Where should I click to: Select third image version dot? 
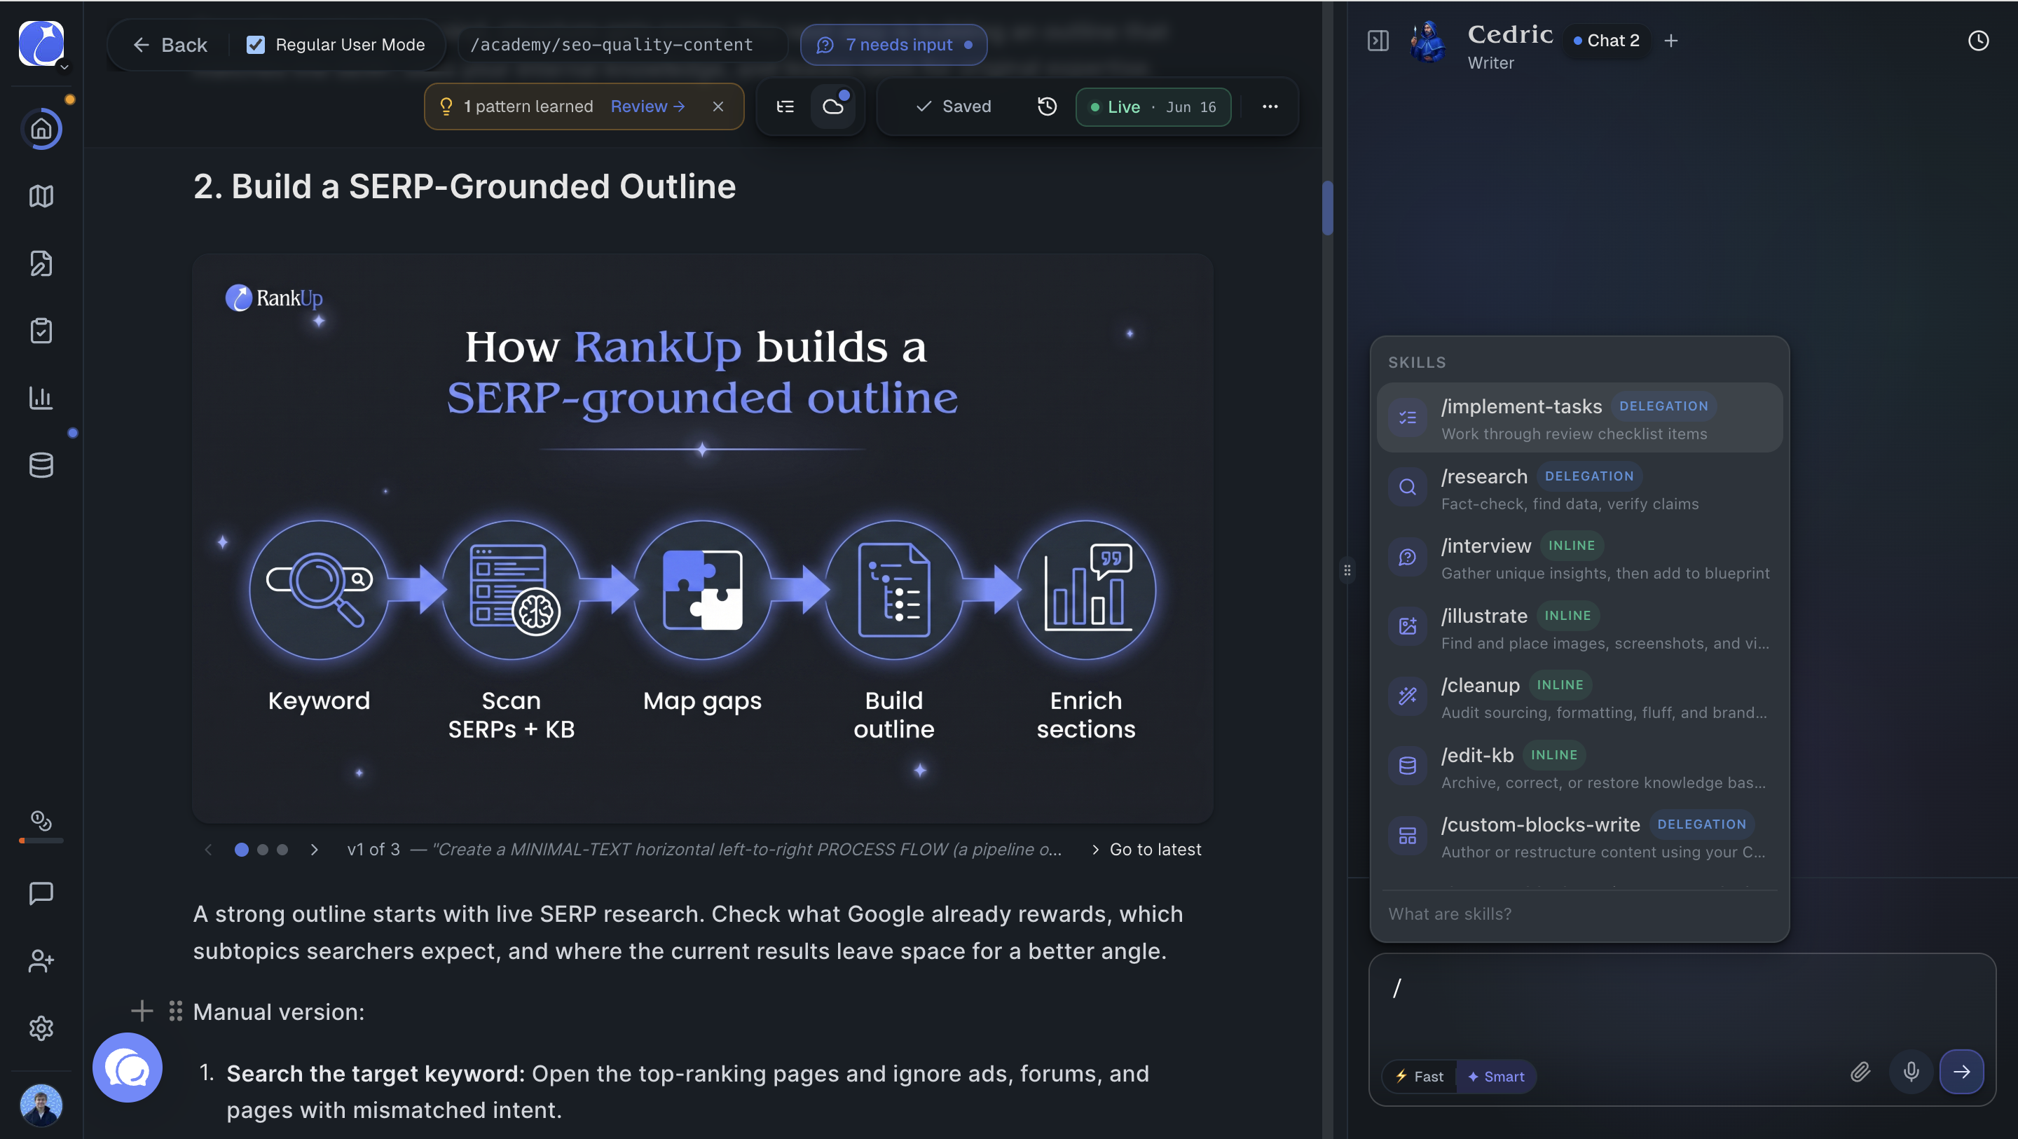282,850
